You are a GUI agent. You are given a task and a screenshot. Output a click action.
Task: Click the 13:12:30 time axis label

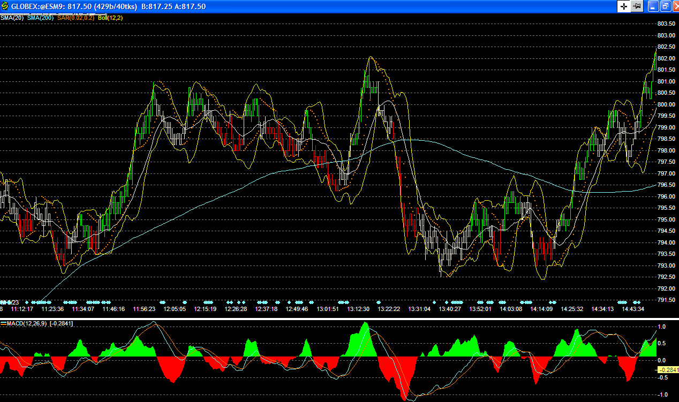[358, 309]
